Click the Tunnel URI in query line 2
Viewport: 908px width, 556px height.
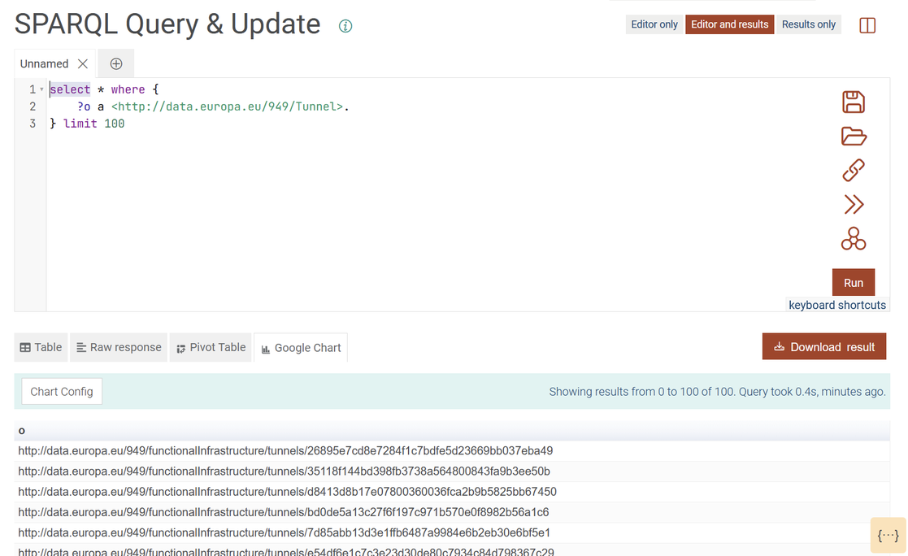tap(227, 106)
